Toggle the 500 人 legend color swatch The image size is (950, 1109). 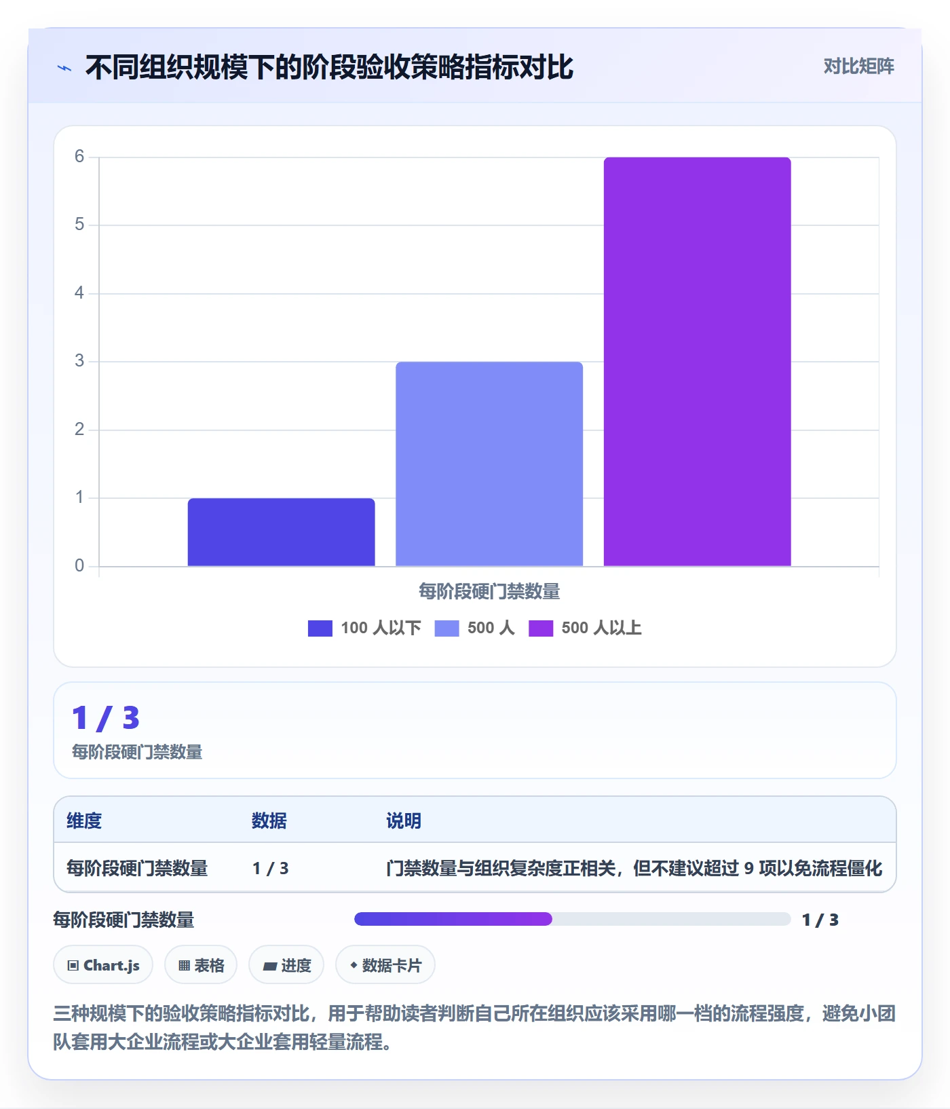(446, 628)
